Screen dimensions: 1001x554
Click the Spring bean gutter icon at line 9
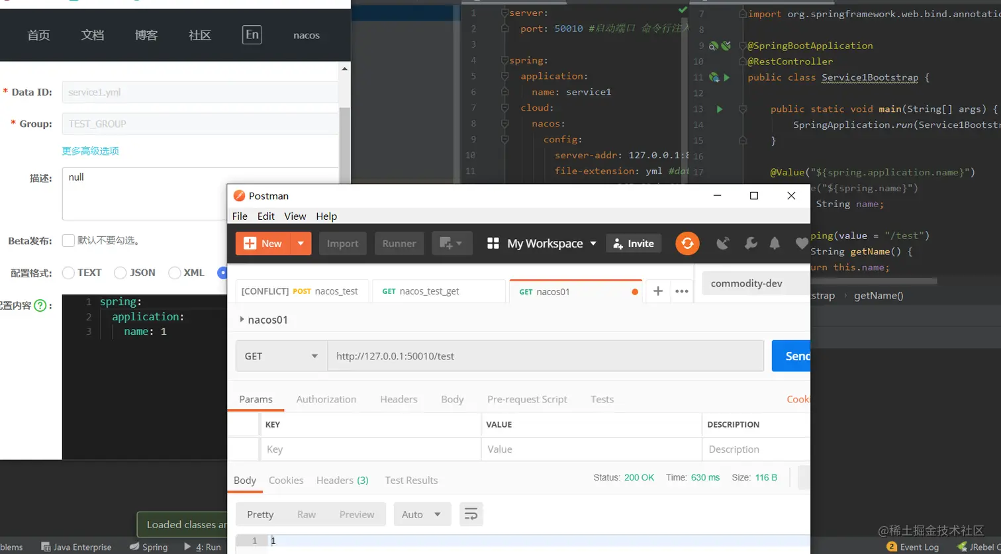714,46
